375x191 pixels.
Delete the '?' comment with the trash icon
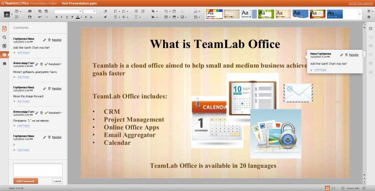click(x=49, y=137)
